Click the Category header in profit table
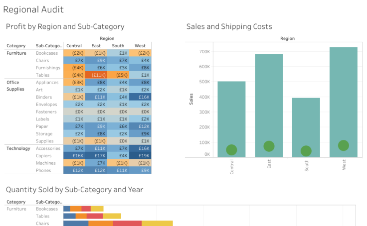Image resolution: width=367 pixels, height=226 pixels. click(x=16, y=46)
